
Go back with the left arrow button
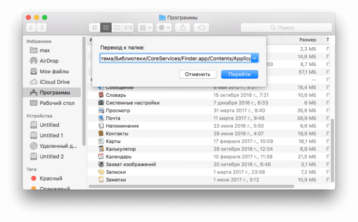[x=31, y=28]
